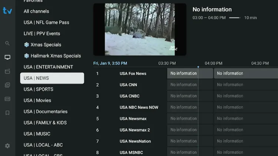Select the USA CNBC channel
Screen dimensions: 278x156
pyautogui.click(x=130, y=96)
